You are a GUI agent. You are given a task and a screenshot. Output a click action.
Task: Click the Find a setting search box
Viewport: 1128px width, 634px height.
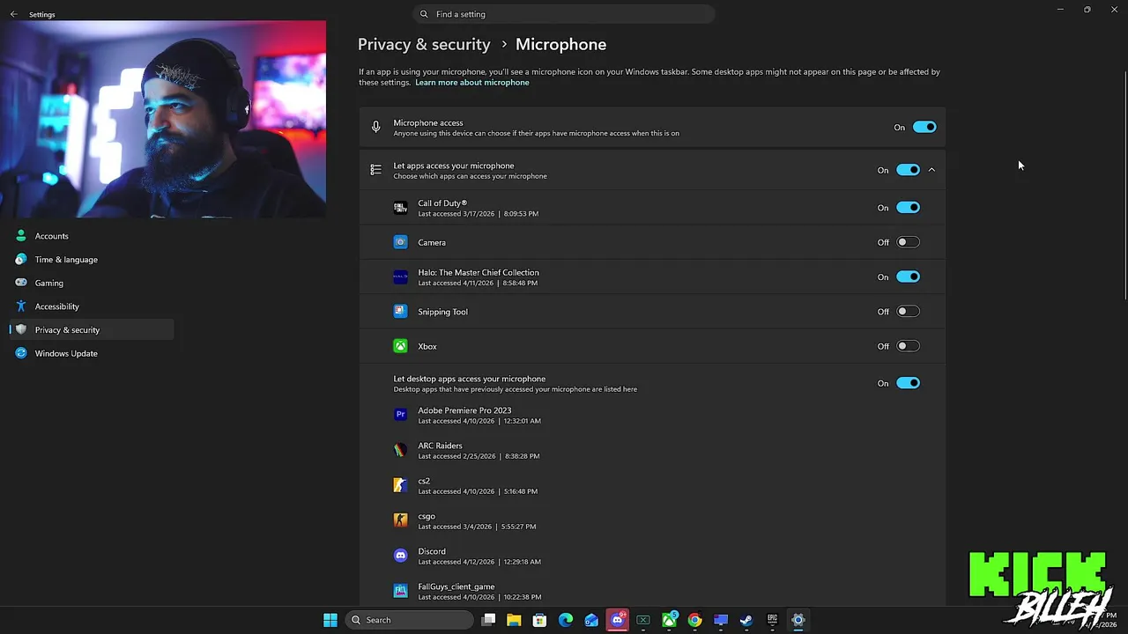[x=564, y=14]
